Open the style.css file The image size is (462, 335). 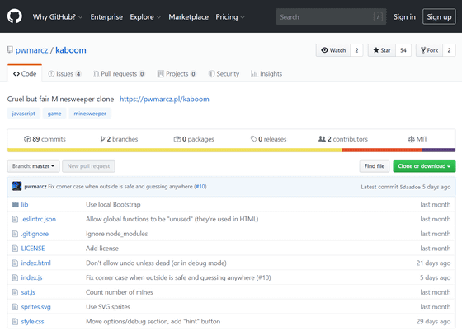click(32, 322)
